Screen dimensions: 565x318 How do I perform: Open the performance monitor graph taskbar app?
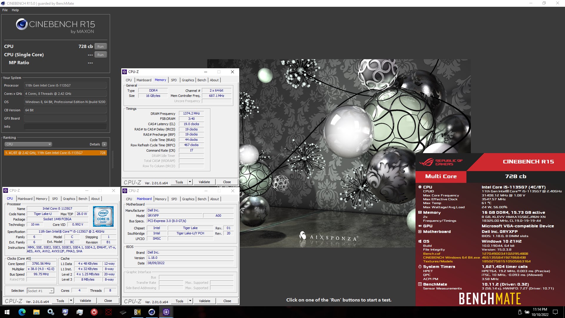[x=79, y=312]
